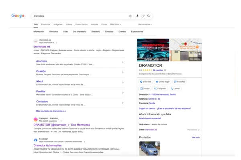The width and height of the screenshot is (241, 160).
Task: Open three-dot menu beside Facebook URL
Action: pyautogui.click(x=84, y=142)
